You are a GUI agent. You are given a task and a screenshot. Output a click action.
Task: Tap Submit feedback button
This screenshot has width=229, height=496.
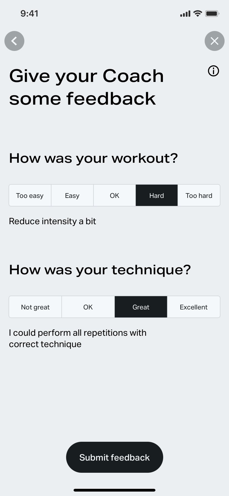click(x=114, y=457)
